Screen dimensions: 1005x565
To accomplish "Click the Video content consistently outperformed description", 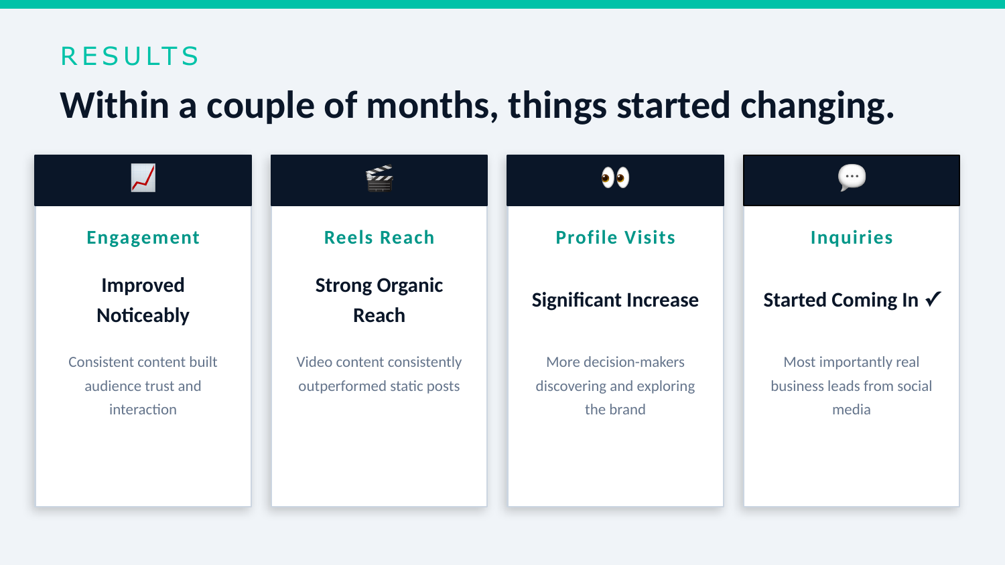I will coord(379,374).
